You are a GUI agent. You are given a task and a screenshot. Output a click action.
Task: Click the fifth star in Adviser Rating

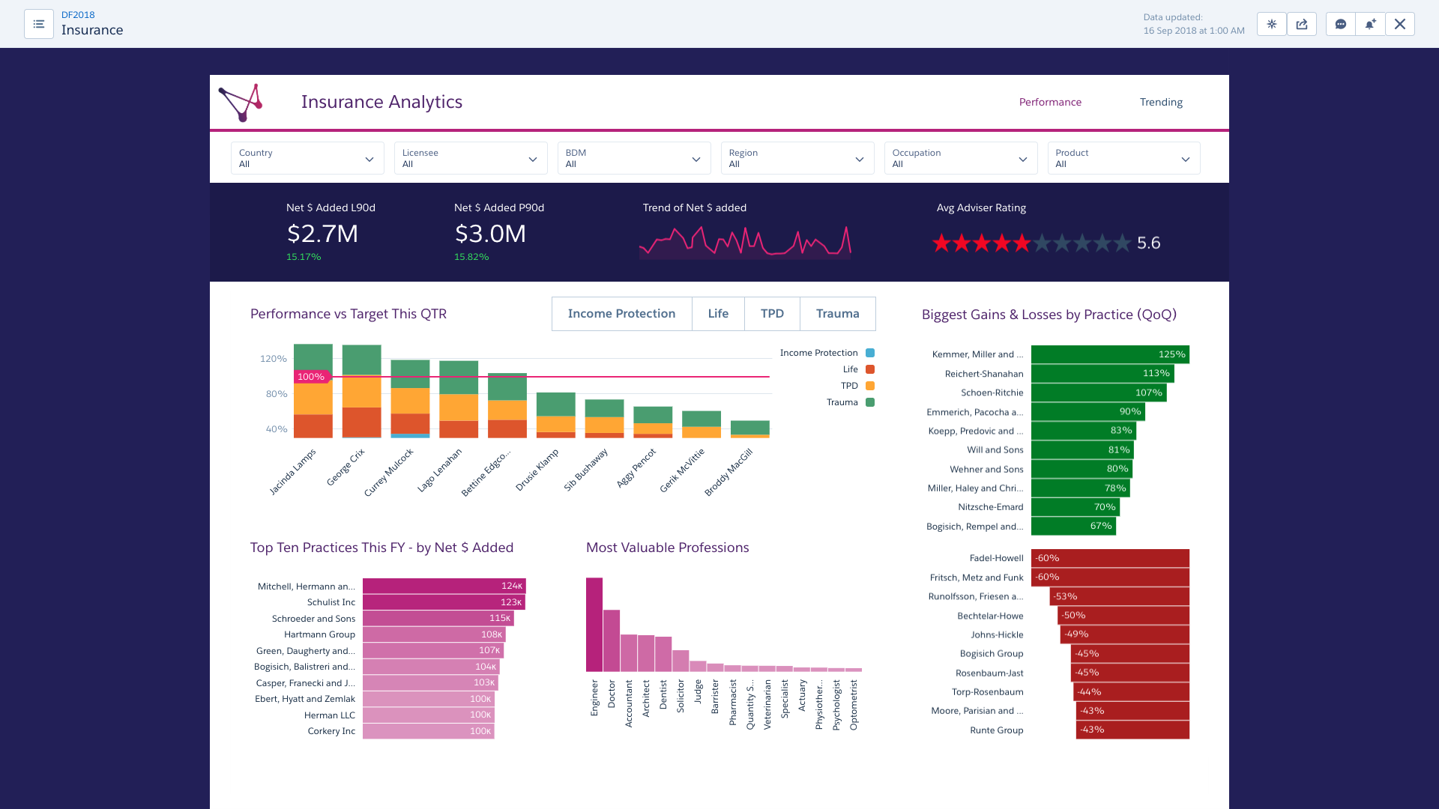tap(1022, 243)
